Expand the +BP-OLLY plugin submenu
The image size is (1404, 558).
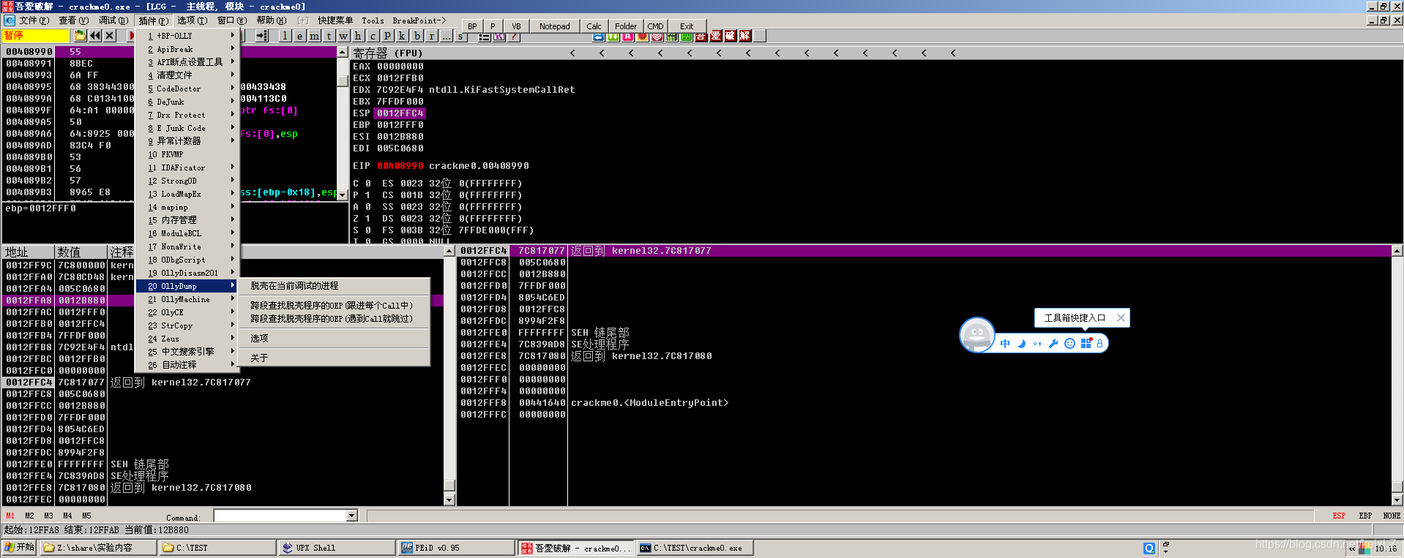[x=188, y=36]
